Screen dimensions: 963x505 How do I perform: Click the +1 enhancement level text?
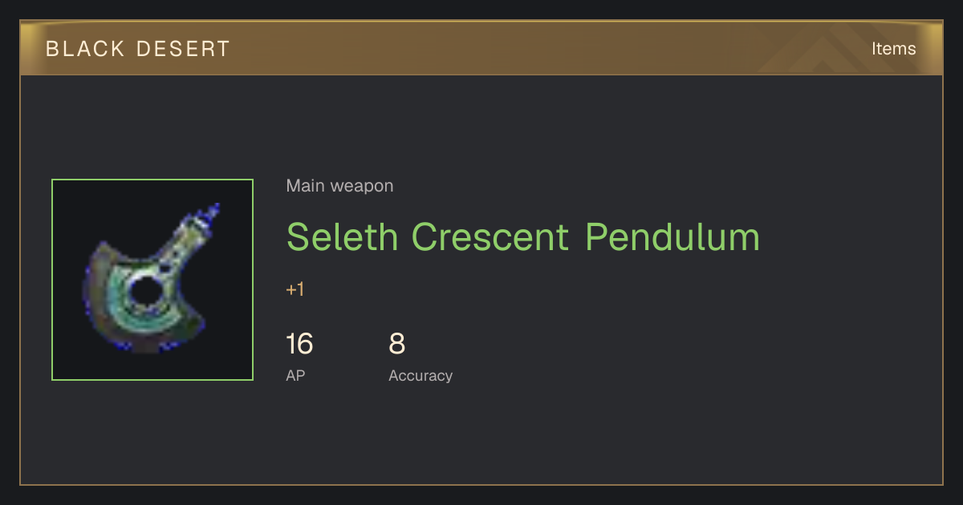click(295, 290)
